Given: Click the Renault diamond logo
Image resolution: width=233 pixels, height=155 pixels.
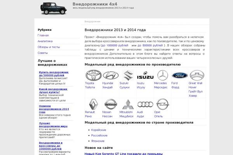Looking at the screenshot, I should (94, 104).
